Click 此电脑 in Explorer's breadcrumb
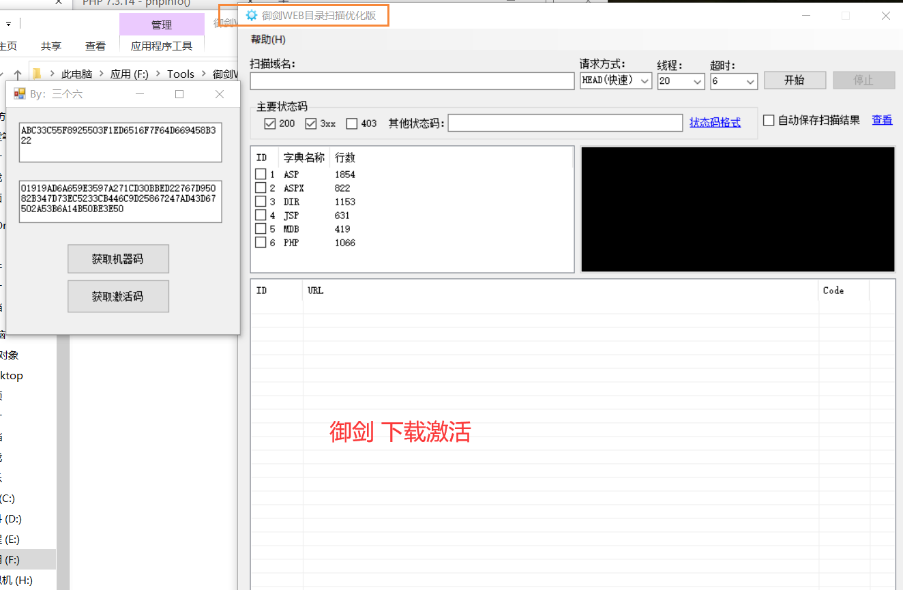The image size is (903, 590). [76, 74]
